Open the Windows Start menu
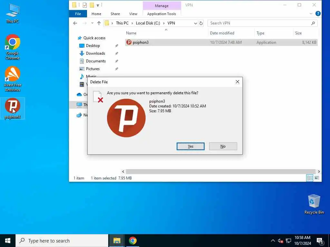Viewport: 330px width, 247px height. [x=8, y=241]
